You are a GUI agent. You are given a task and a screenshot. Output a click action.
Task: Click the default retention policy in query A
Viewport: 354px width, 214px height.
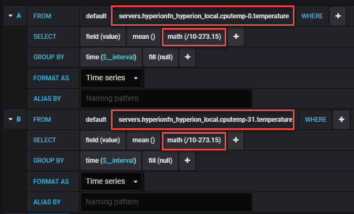tap(96, 16)
